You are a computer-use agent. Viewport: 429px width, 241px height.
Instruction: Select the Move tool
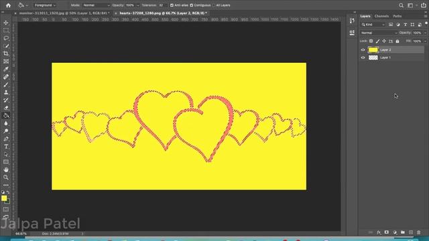coord(6,23)
